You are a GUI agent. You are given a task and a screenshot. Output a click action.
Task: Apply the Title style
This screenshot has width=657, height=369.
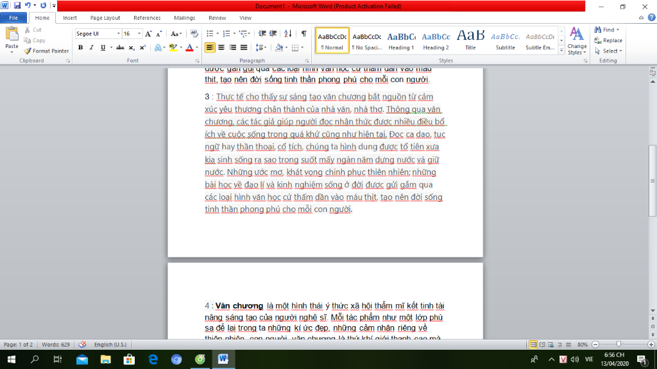click(470, 40)
